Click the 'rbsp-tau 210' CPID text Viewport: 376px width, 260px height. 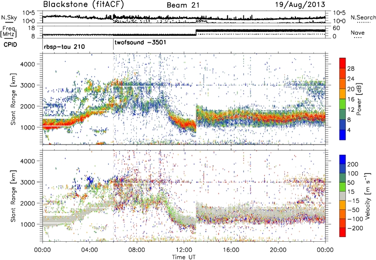(64, 46)
